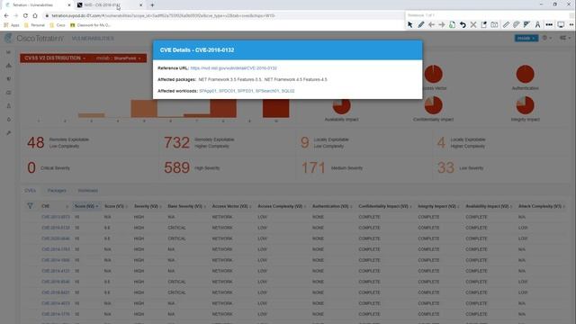Open the mslab SharePoint scope dropdown
The width and height of the screenshot is (576, 324).
pyautogui.click(x=118, y=58)
